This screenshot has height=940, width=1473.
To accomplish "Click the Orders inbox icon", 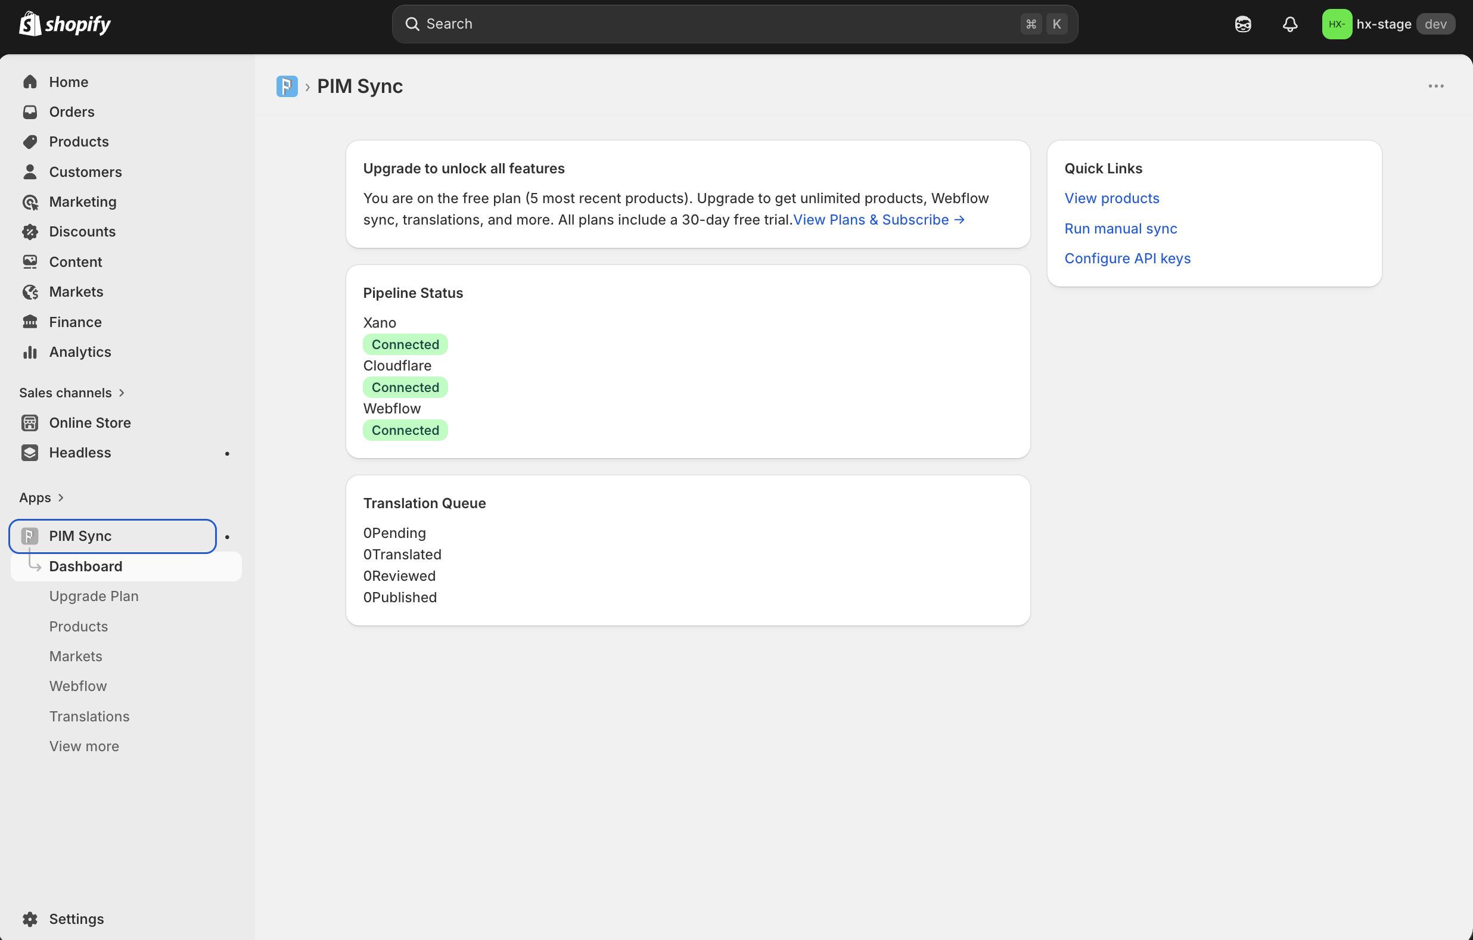I will coord(30,112).
